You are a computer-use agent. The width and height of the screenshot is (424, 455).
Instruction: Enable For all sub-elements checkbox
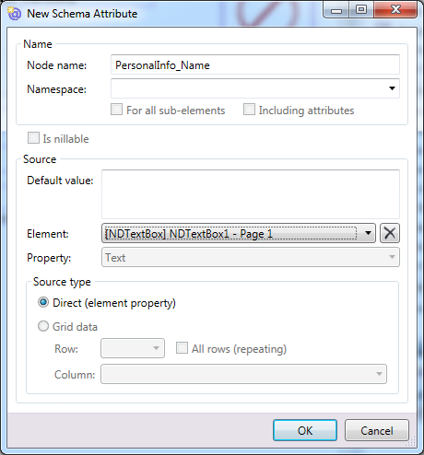(116, 110)
